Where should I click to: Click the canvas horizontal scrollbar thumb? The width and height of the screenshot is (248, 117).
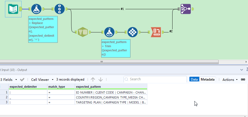click(x=109, y=62)
